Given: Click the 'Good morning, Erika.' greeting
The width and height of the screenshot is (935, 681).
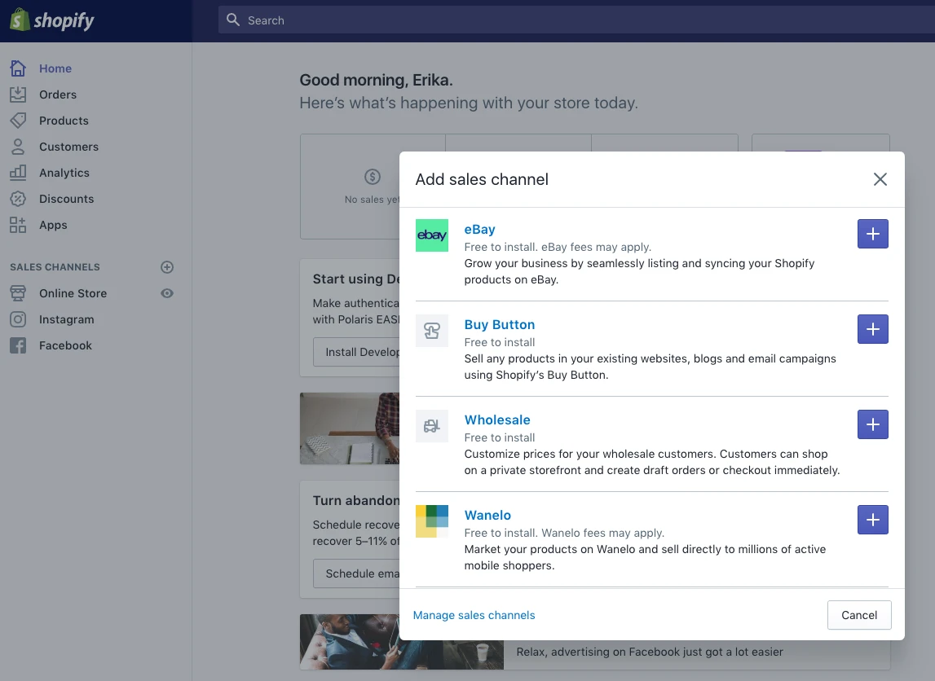Looking at the screenshot, I should click(377, 80).
